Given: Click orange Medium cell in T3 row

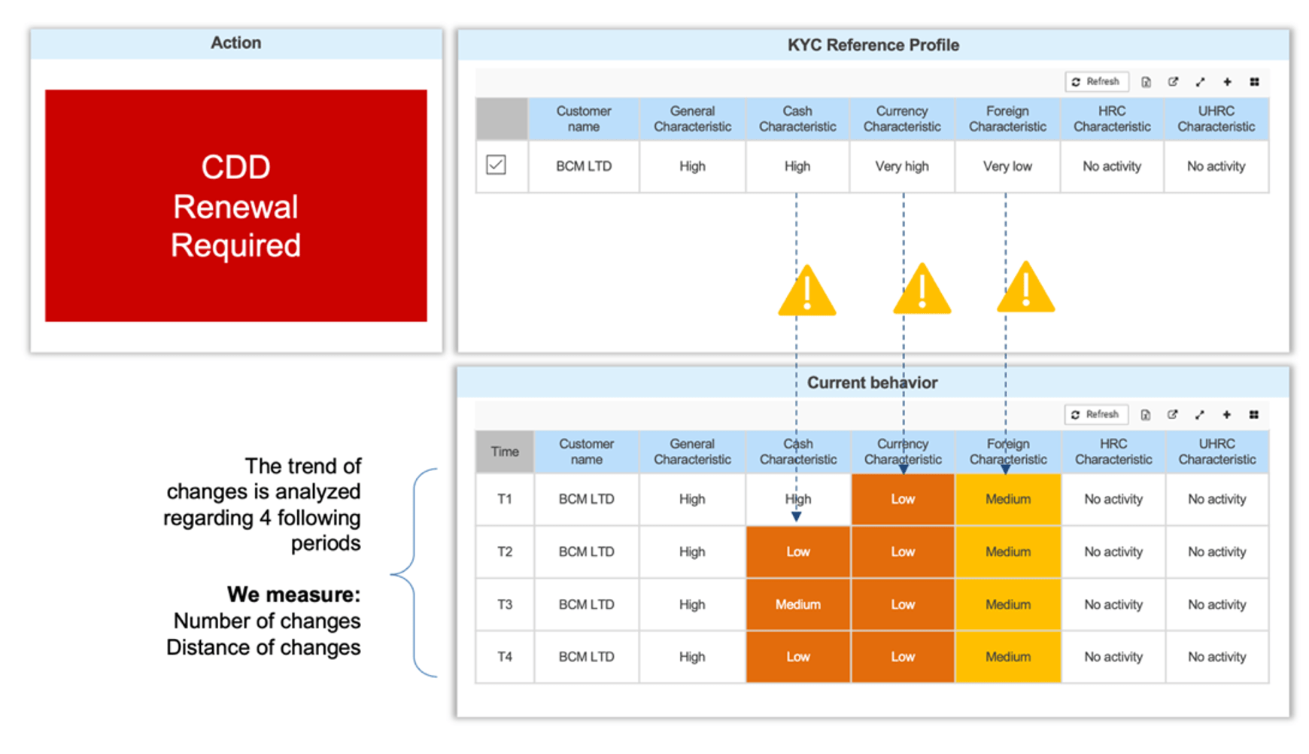Looking at the screenshot, I should [x=797, y=604].
